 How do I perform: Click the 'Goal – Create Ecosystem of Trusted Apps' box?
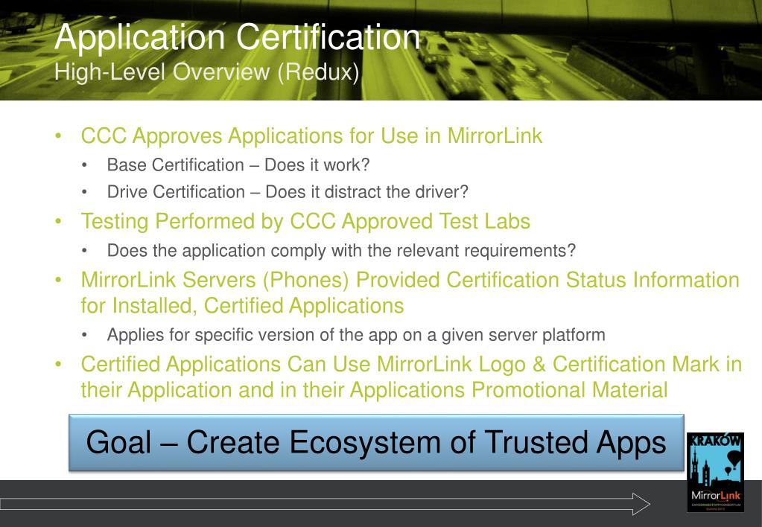376,442
